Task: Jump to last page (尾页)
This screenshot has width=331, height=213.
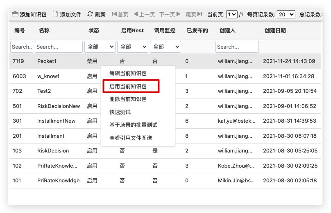Action: (x=194, y=14)
